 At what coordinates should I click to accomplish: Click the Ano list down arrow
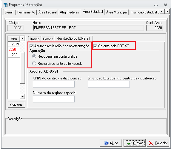23,97
